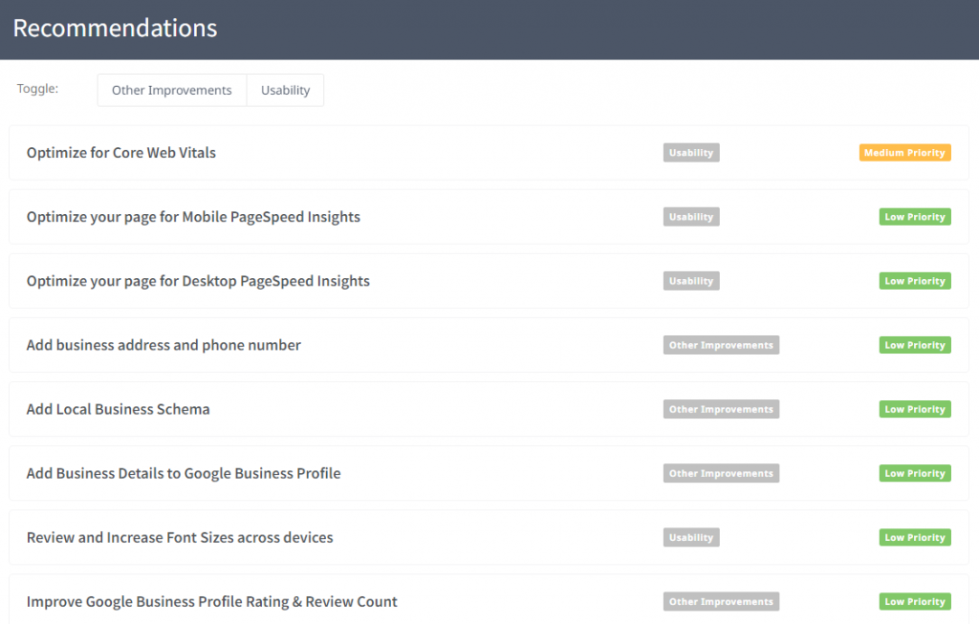This screenshot has height=624, width=979.
Task: Expand the Add Local Business Schema row
Action: coord(119,409)
